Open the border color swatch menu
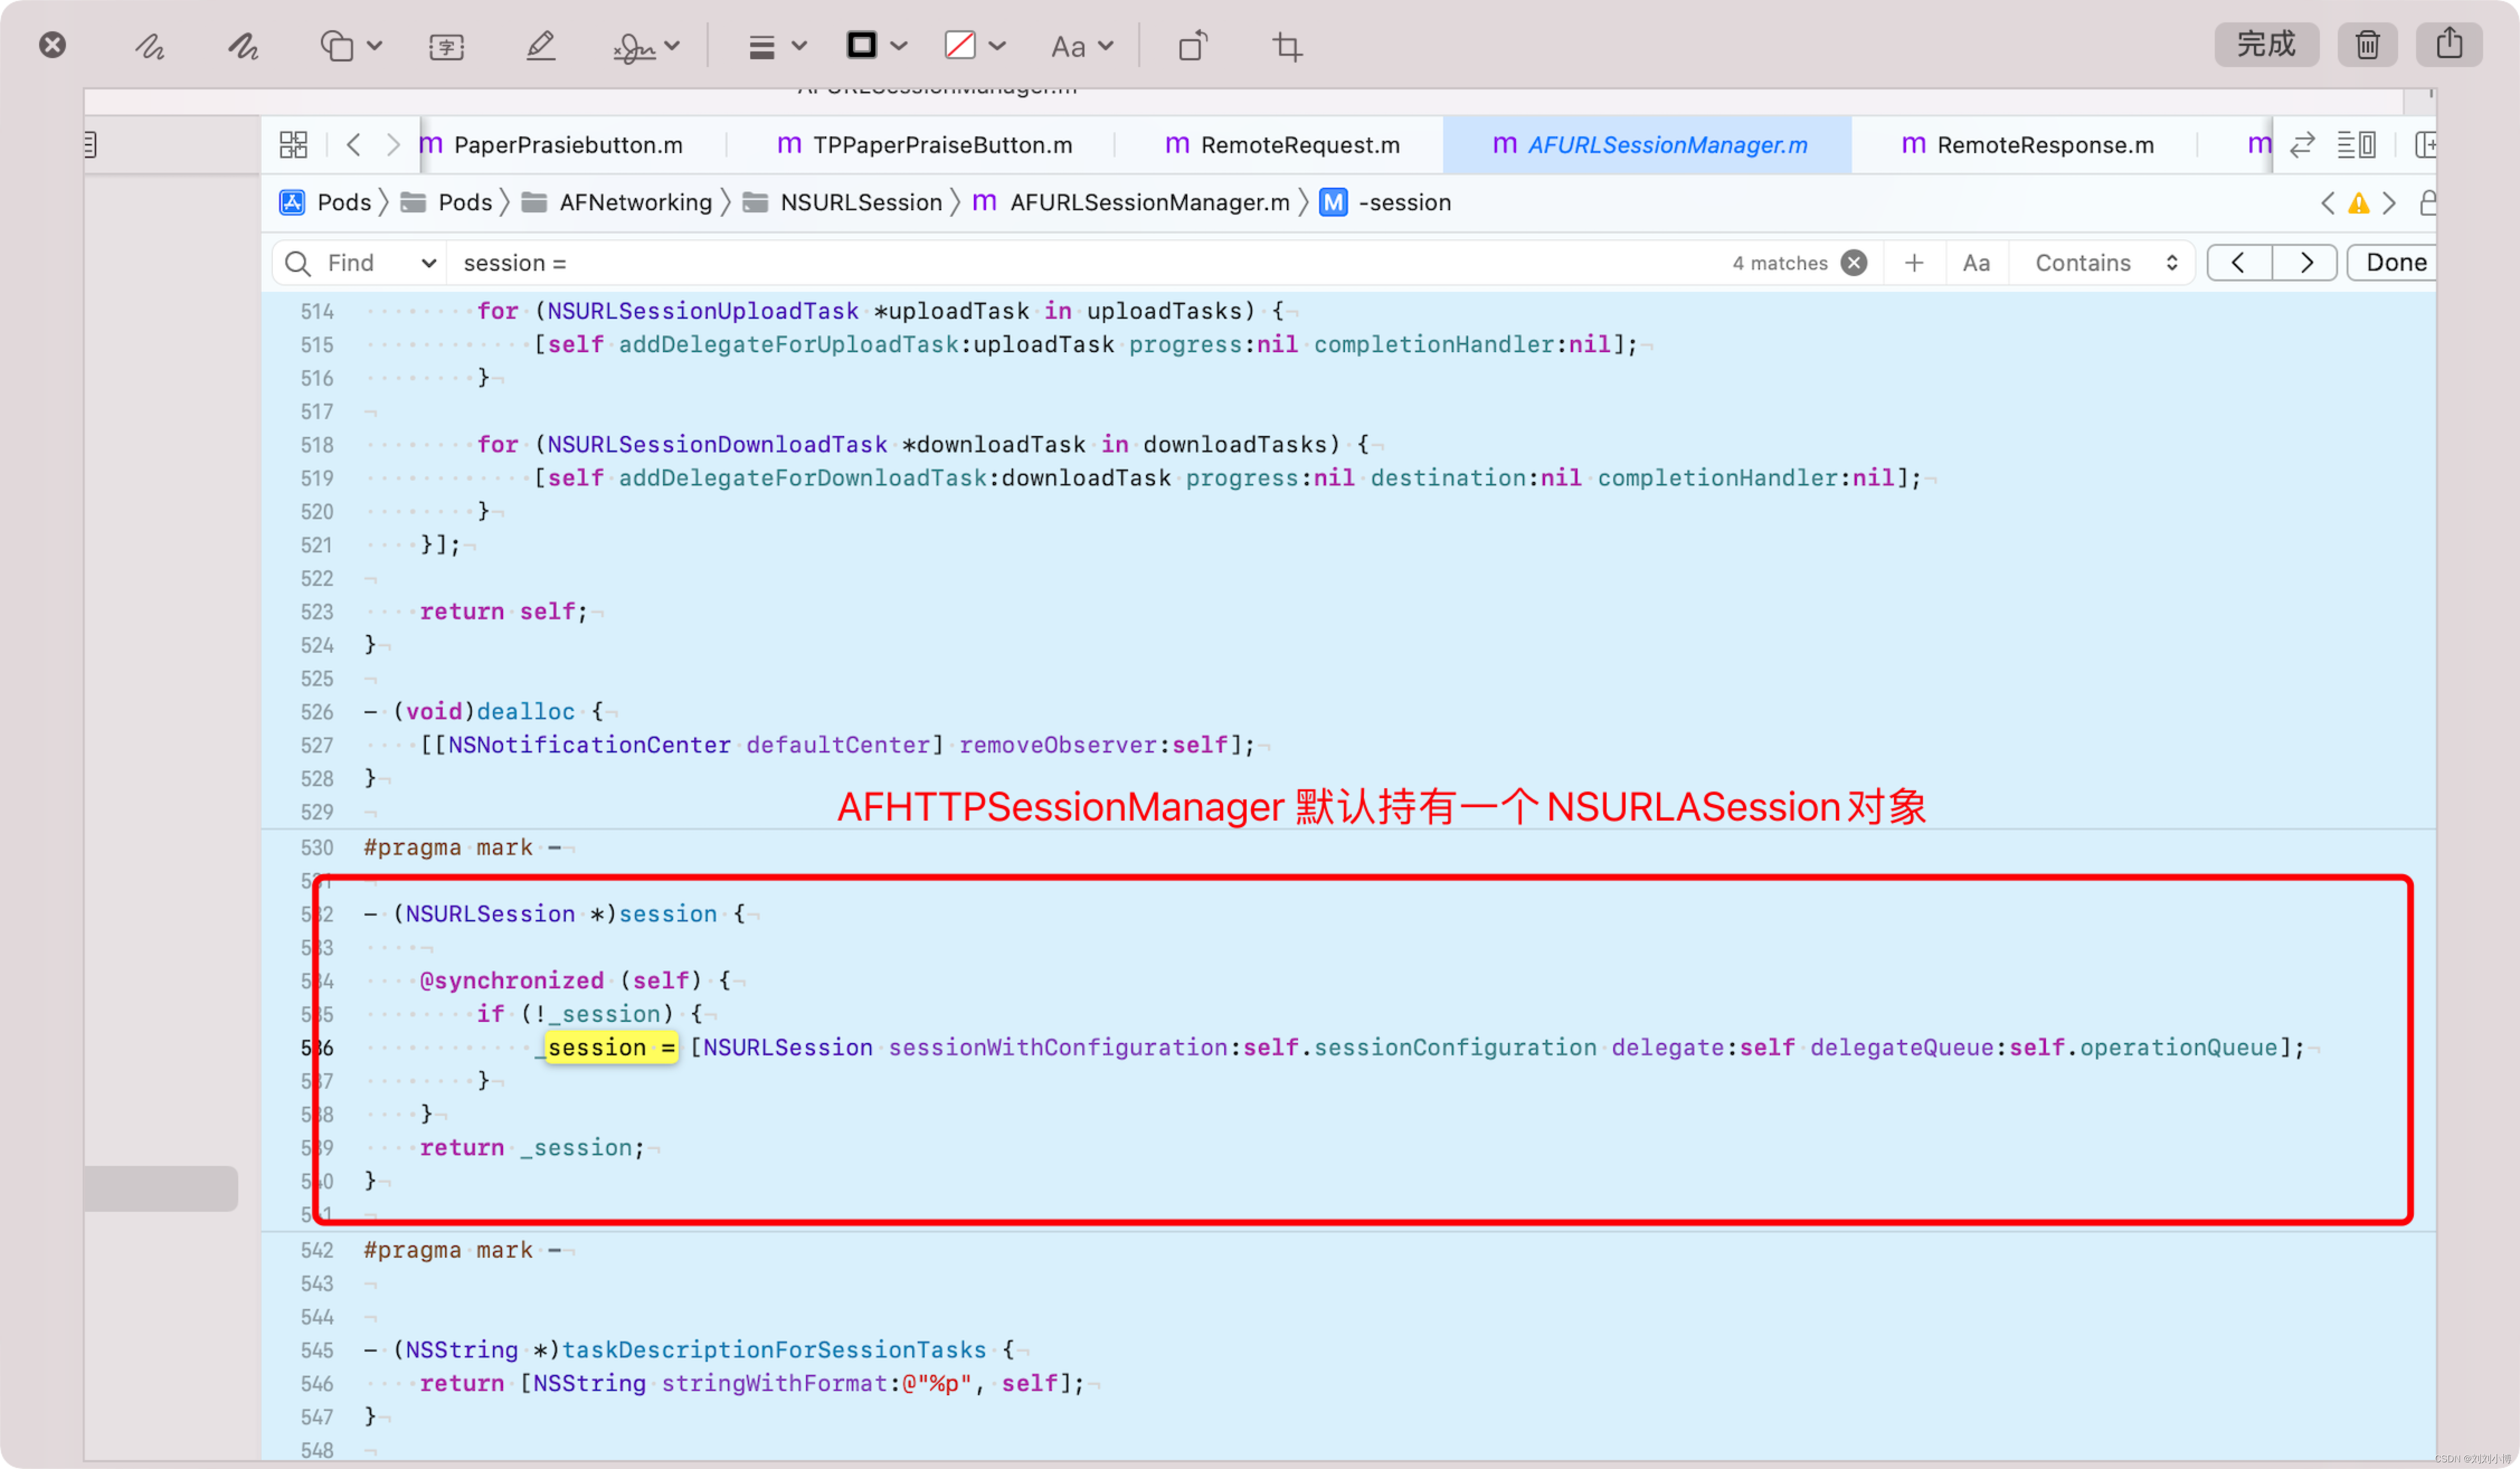 tap(876, 45)
